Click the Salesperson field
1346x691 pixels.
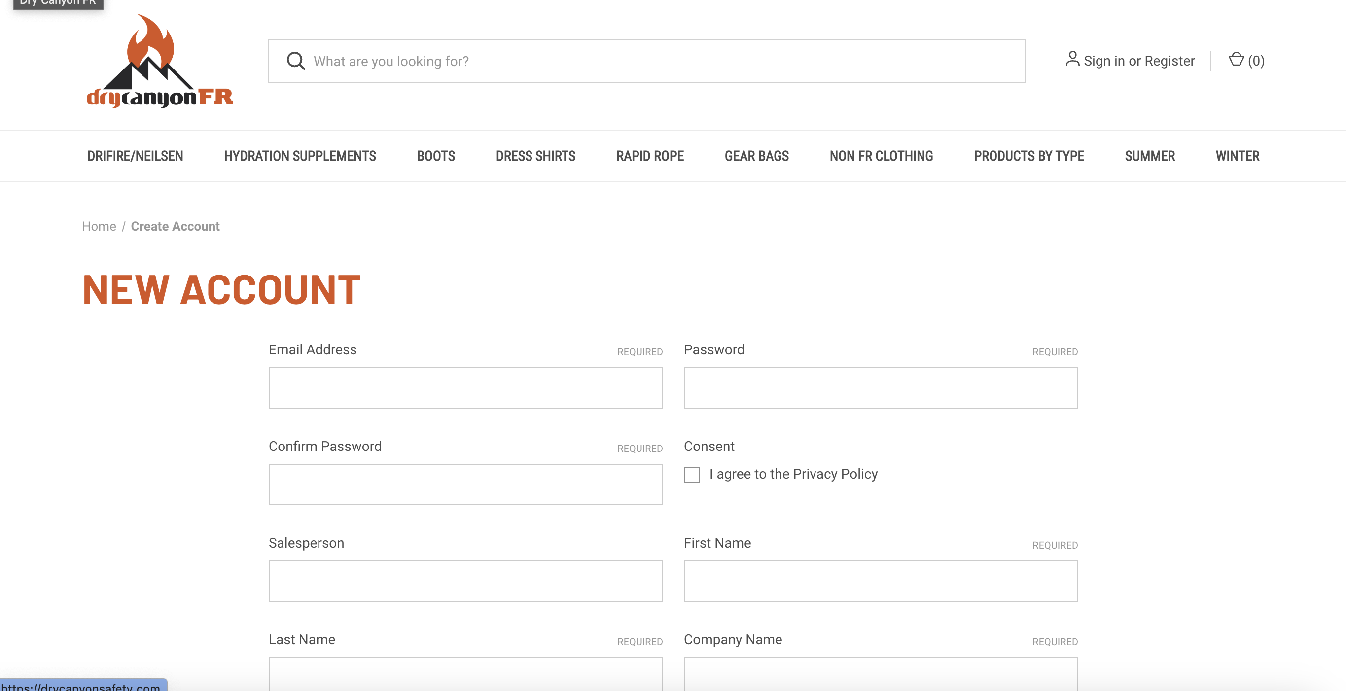[x=465, y=581]
